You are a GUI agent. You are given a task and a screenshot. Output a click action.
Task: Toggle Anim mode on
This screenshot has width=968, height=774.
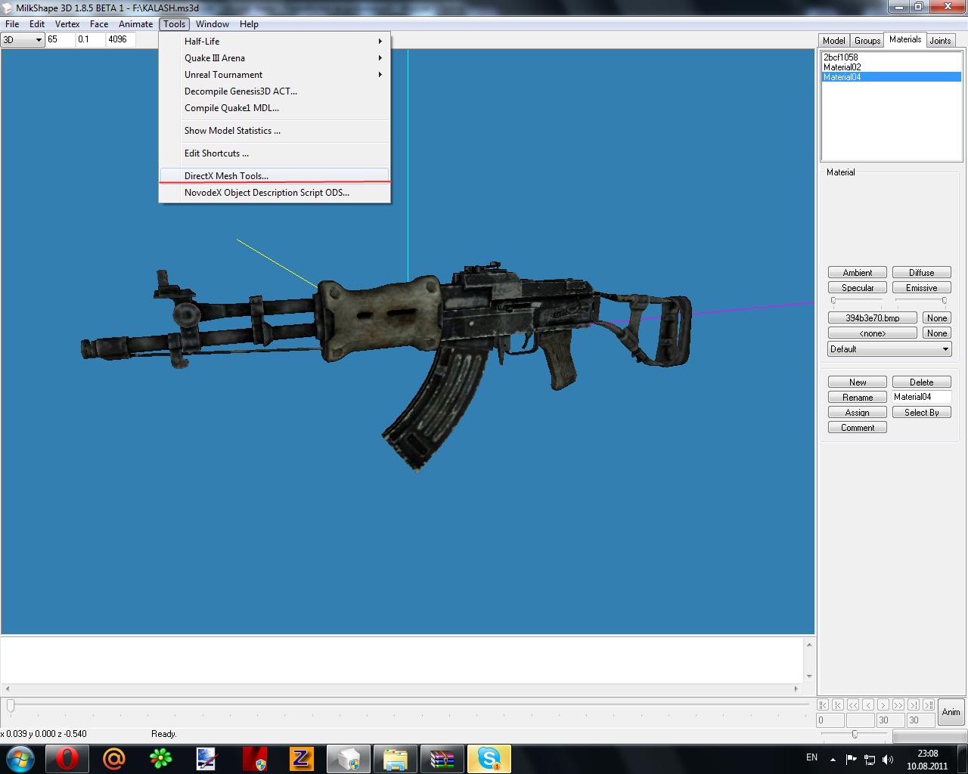point(951,712)
